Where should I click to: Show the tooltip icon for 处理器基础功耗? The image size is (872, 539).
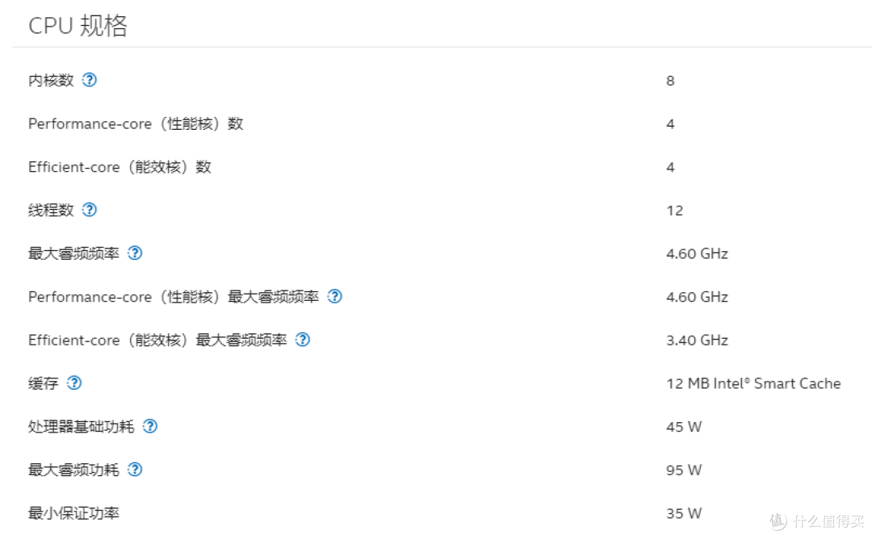tap(150, 426)
